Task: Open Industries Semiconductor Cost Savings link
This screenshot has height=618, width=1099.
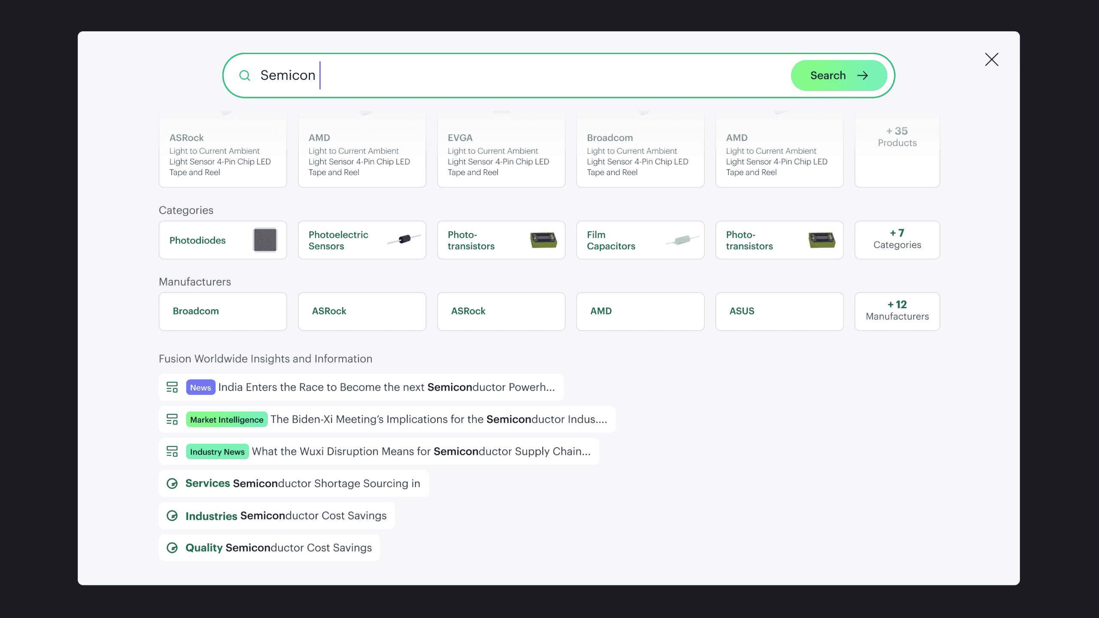Action: pos(286,516)
